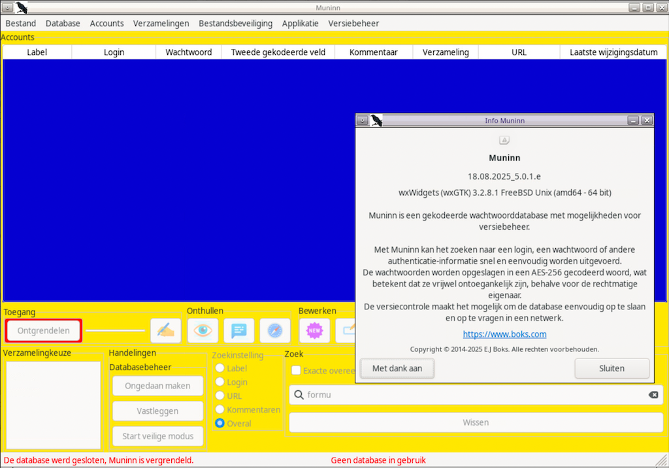The width and height of the screenshot is (669, 468).
Task: Open the Bestand menu
Action: [x=20, y=23]
